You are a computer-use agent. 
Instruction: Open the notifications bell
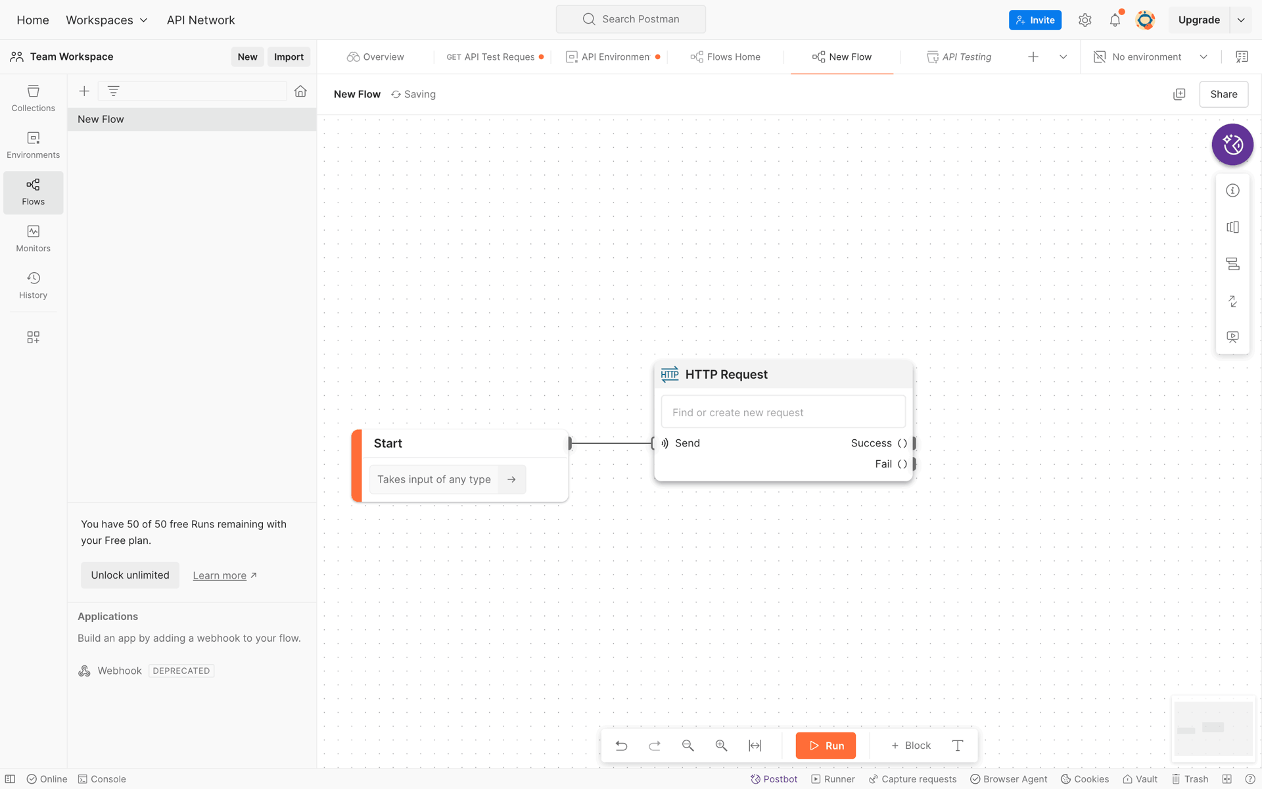coord(1115,20)
